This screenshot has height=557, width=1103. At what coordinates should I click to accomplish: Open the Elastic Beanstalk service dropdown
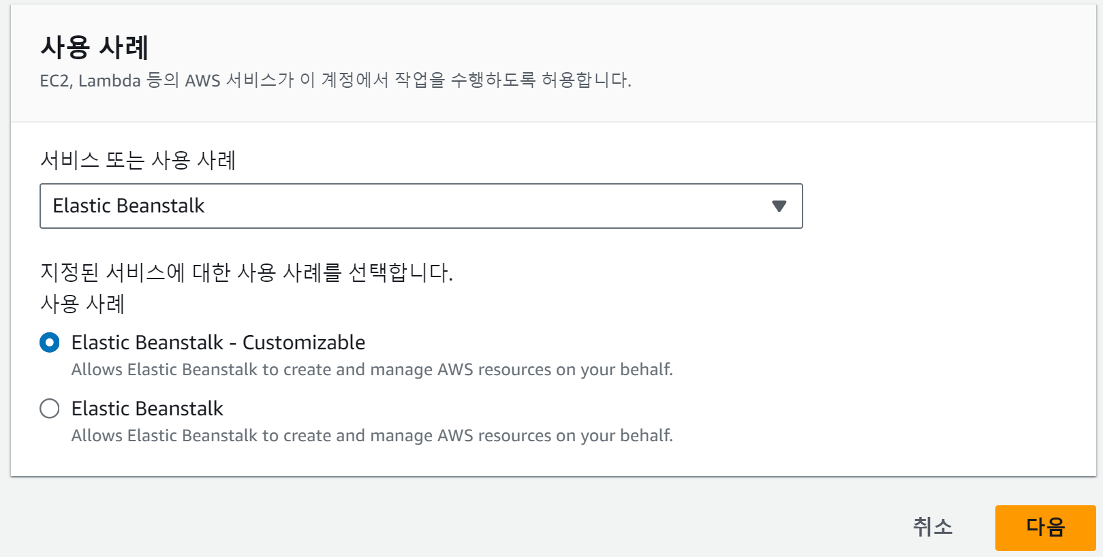420,206
